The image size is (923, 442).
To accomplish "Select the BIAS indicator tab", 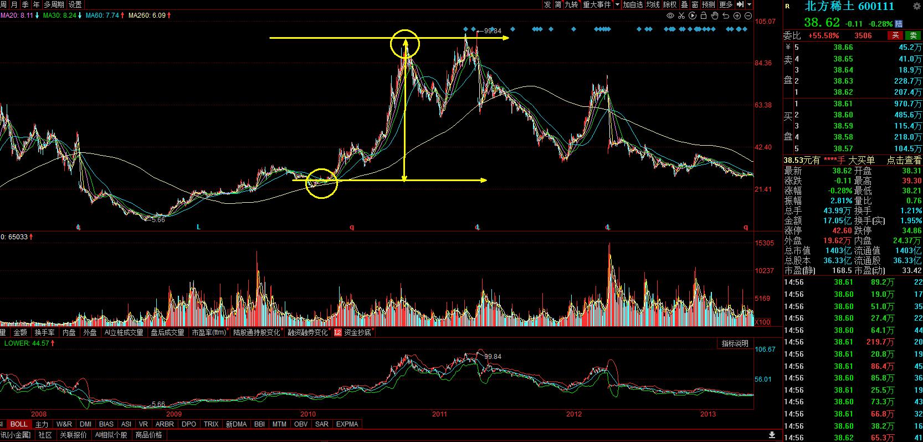I will click(106, 424).
